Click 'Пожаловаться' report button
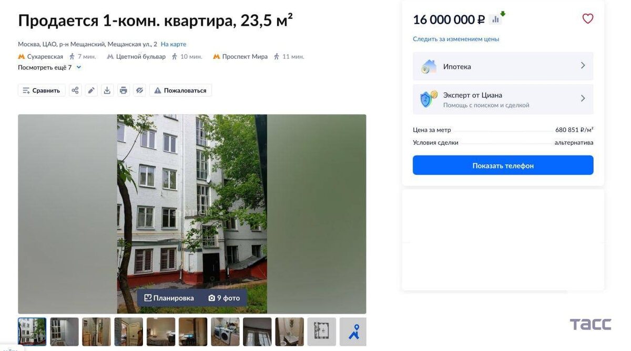 (x=180, y=90)
